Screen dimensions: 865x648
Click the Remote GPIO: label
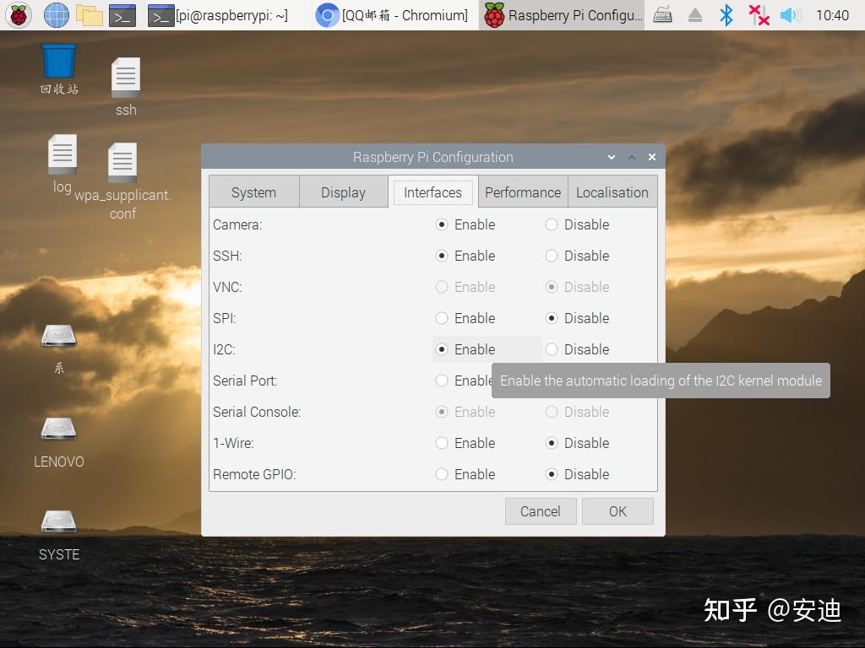tap(254, 474)
